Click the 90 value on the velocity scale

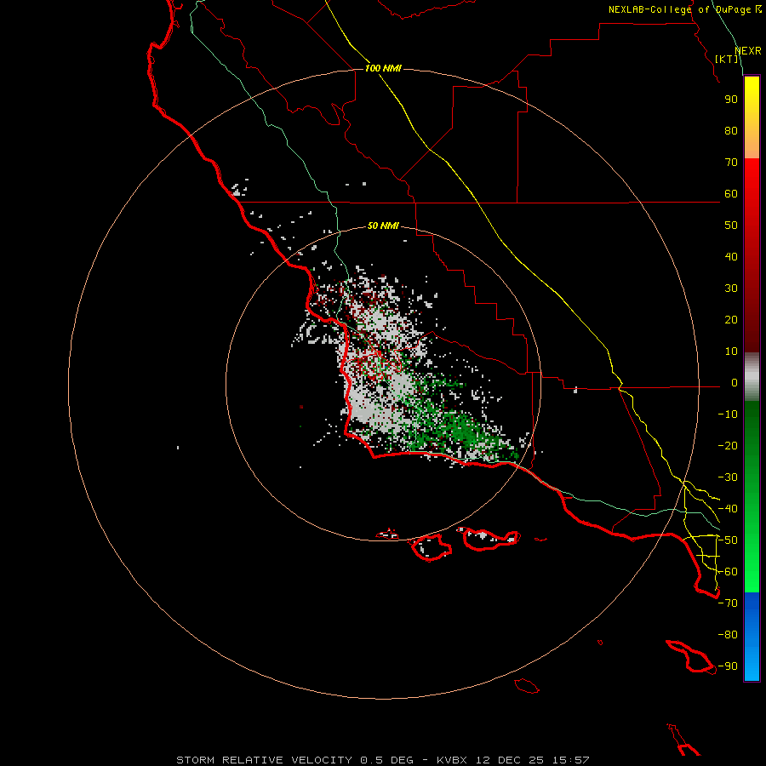pyautogui.click(x=731, y=100)
